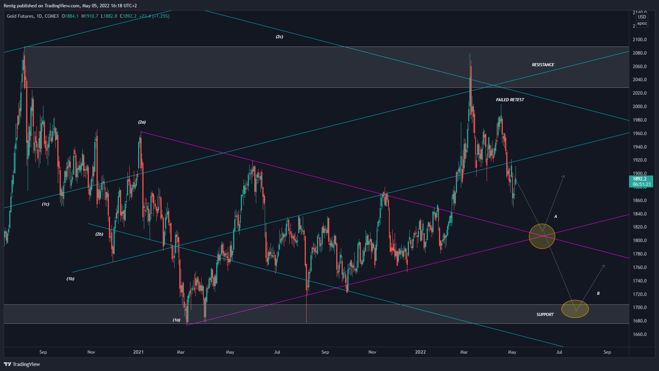The height and width of the screenshot is (371, 659).
Task: Click the high value H1910.7
Action: tap(90, 16)
